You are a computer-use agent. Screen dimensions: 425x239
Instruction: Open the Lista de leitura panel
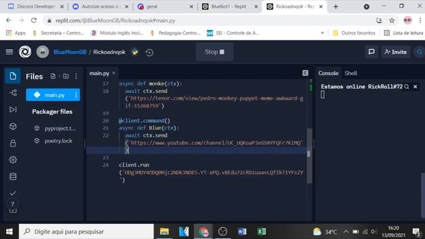point(403,33)
